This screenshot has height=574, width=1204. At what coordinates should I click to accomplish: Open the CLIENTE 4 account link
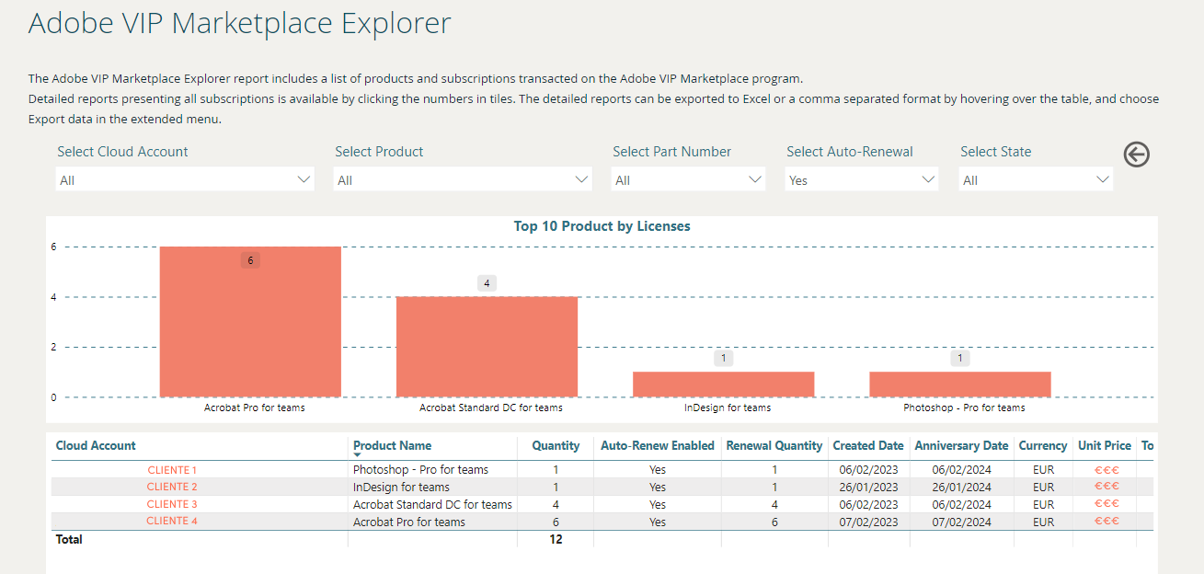click(x=172, y=521)
